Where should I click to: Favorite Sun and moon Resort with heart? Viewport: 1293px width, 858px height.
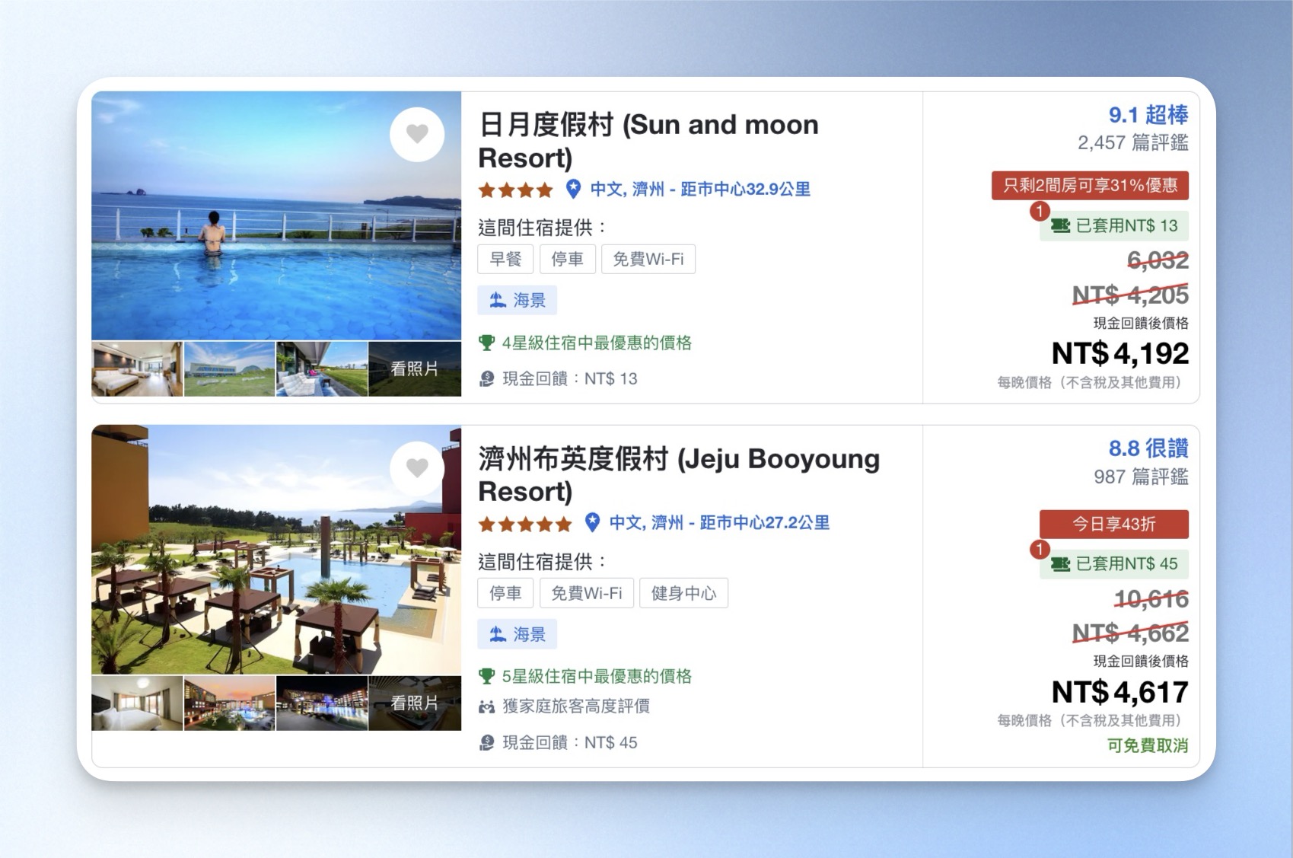(x=417, y=134)
